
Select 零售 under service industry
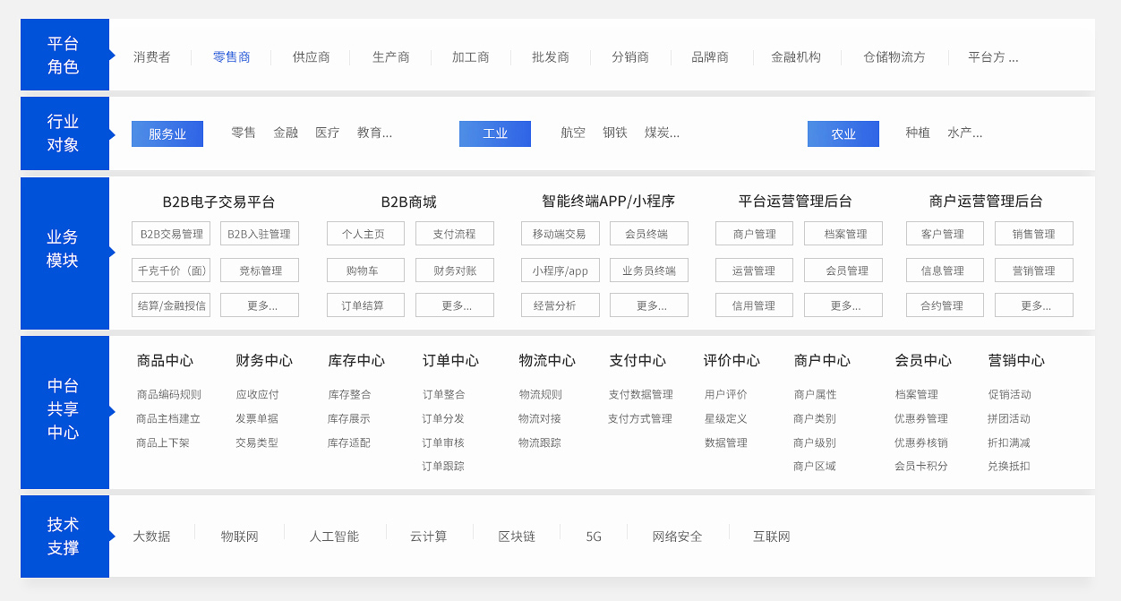[x=244, y=133]
